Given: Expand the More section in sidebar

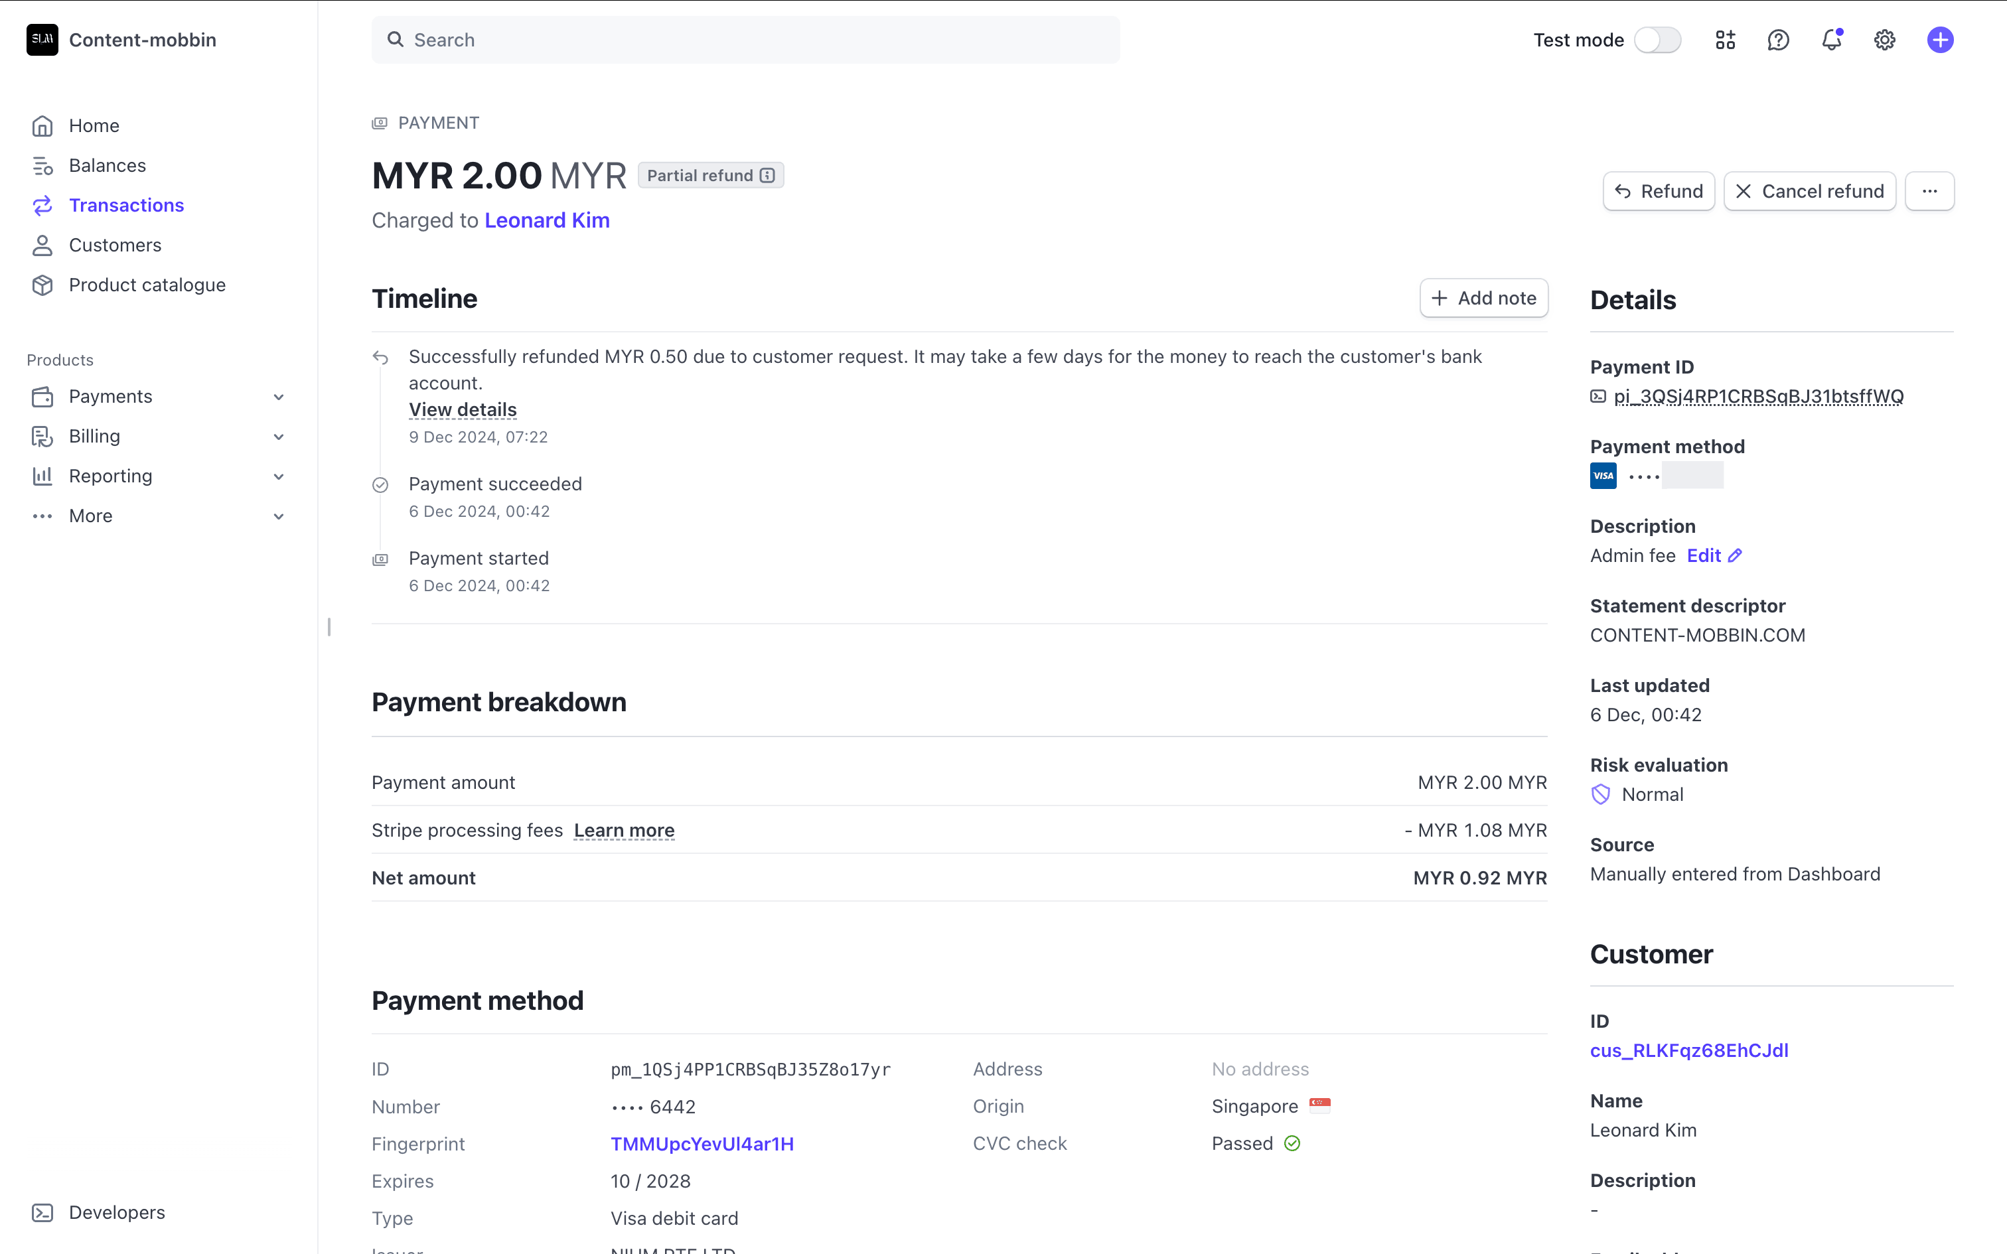Looking at the screenshot, I should point(279,517).
